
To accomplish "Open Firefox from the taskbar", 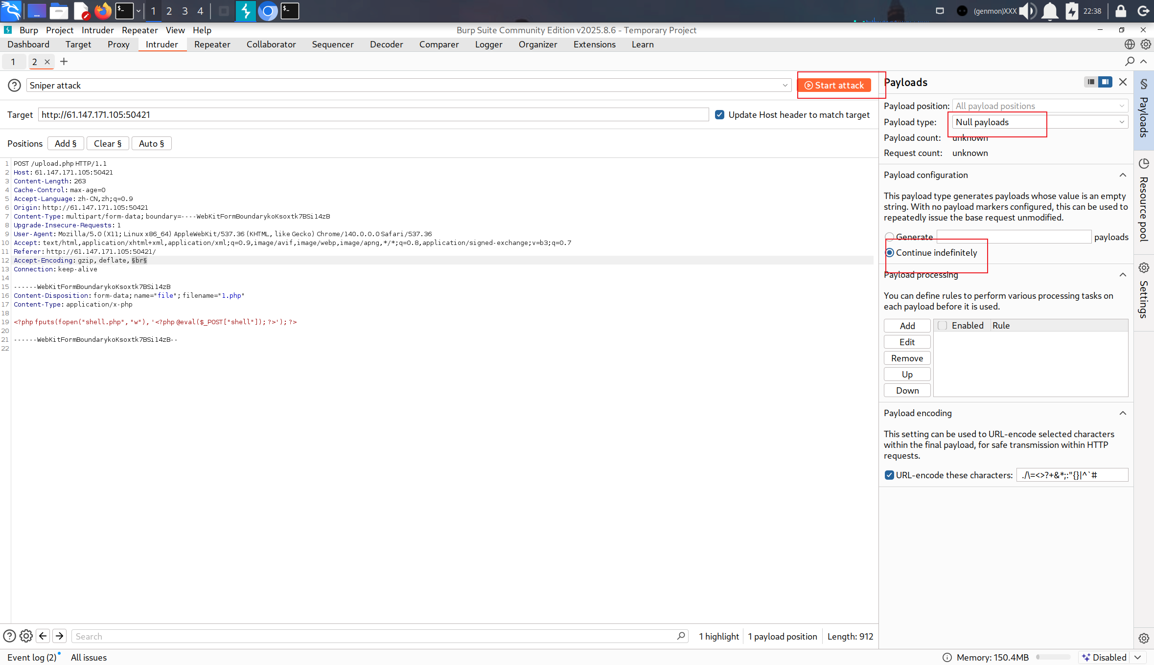I will (x=103, y=11).
